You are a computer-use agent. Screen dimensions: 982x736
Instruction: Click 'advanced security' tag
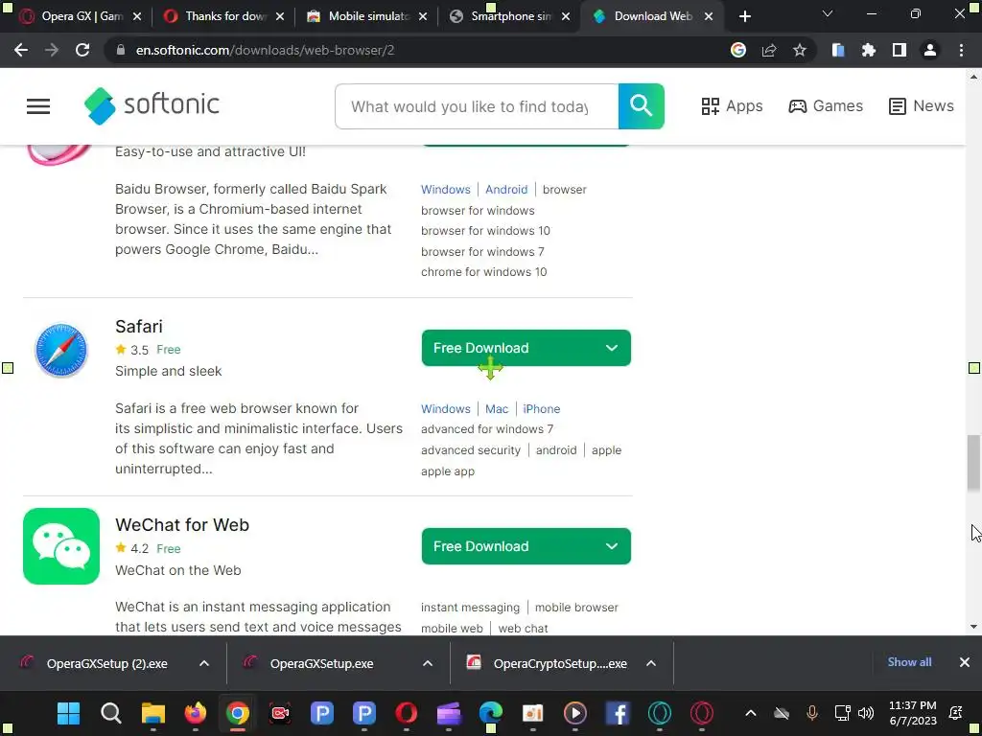pos(470,450)
